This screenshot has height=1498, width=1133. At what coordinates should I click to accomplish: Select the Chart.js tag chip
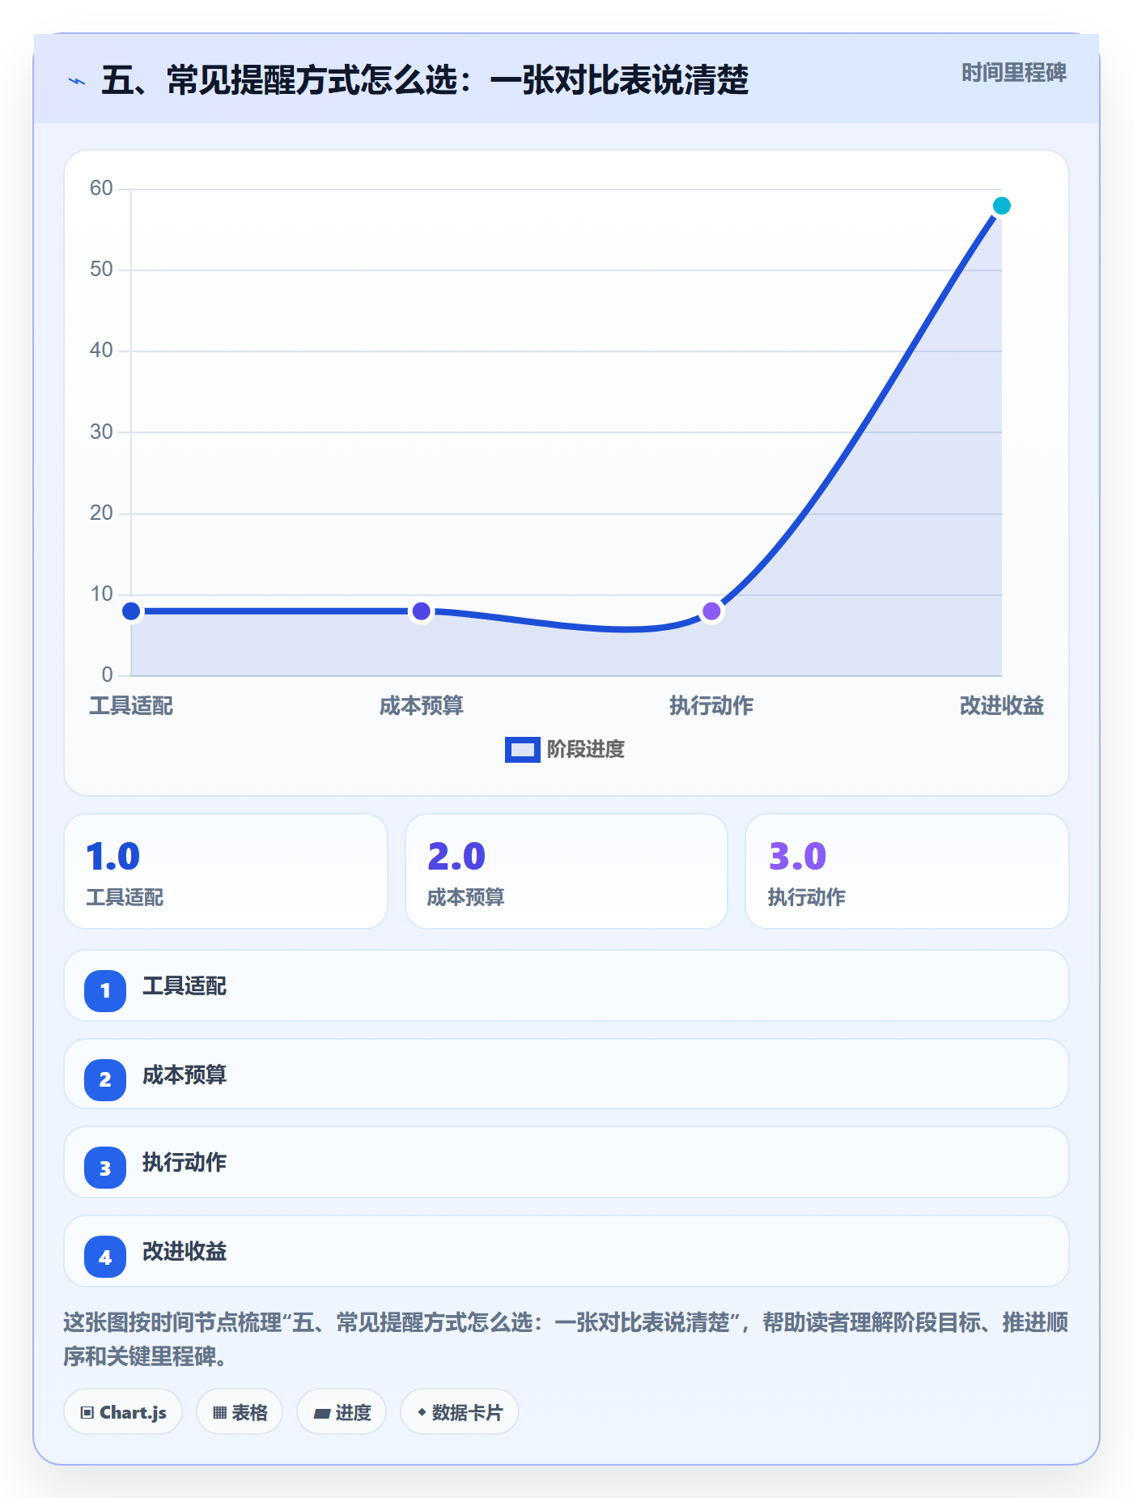point(123,1412)
